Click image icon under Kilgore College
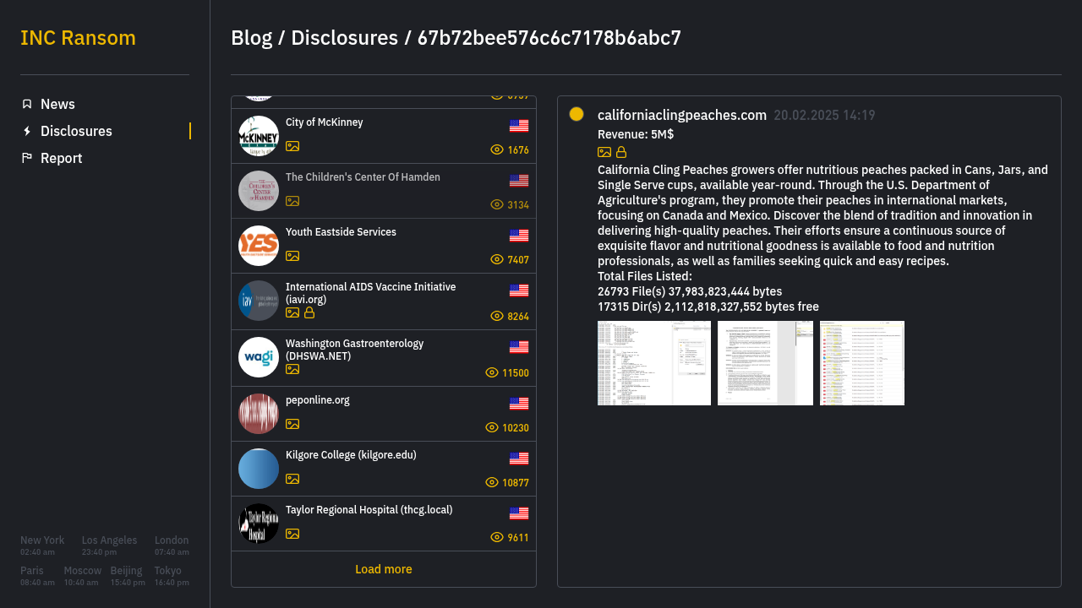The height and width of the screenshot is (608, 1082). coord(292,479)
